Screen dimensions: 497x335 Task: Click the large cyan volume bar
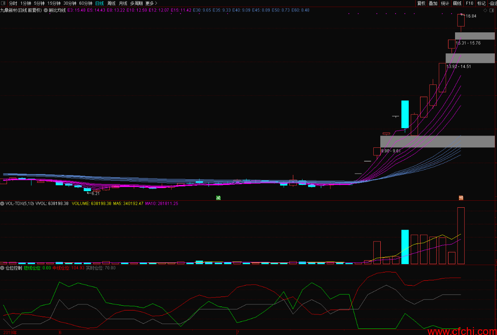click(x=405, y=247)
